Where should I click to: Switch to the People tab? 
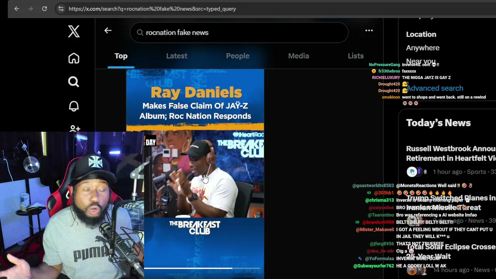(x=238, y=56)
